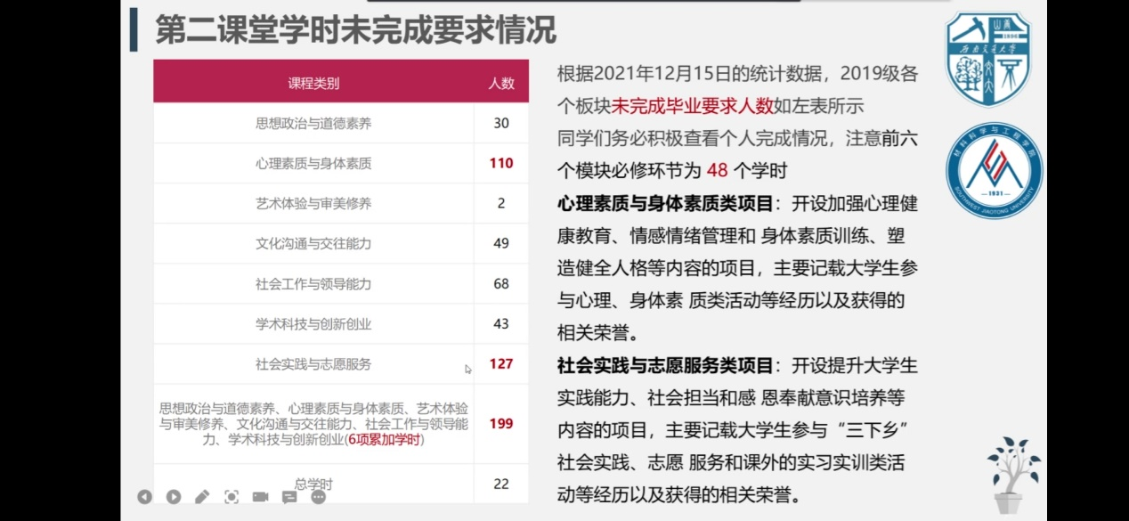This screenshot has width=1129, height=521.
Task: Open the zoom/focus frame tool
Action: (x=231, y=497)
